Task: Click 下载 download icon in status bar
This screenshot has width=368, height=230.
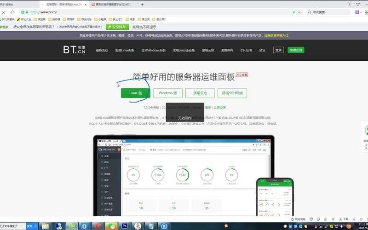Action: point(344,219)
